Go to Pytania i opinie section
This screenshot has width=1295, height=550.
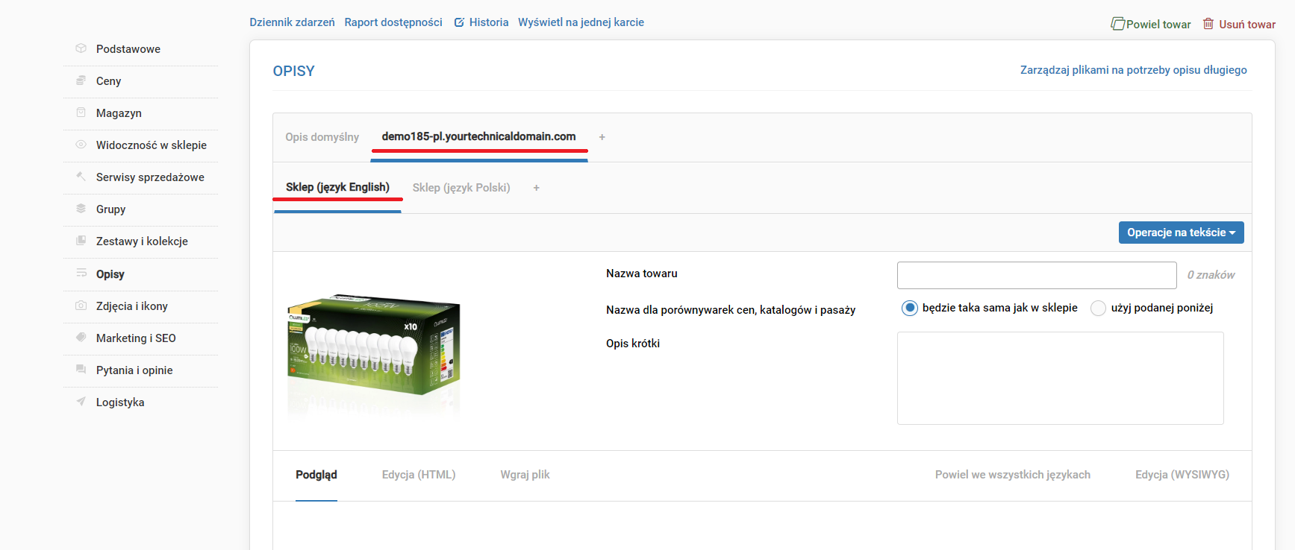tap(134, 370)
